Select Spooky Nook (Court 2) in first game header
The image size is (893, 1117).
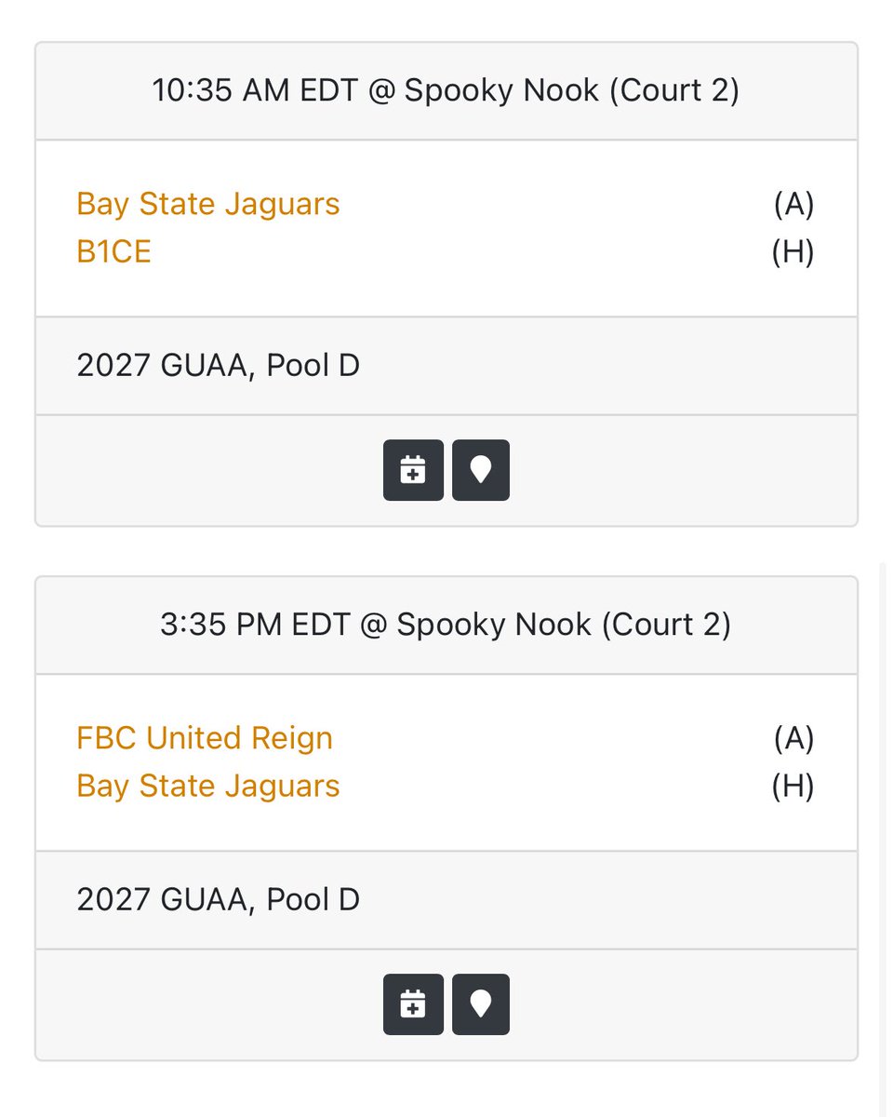[572, 90]
